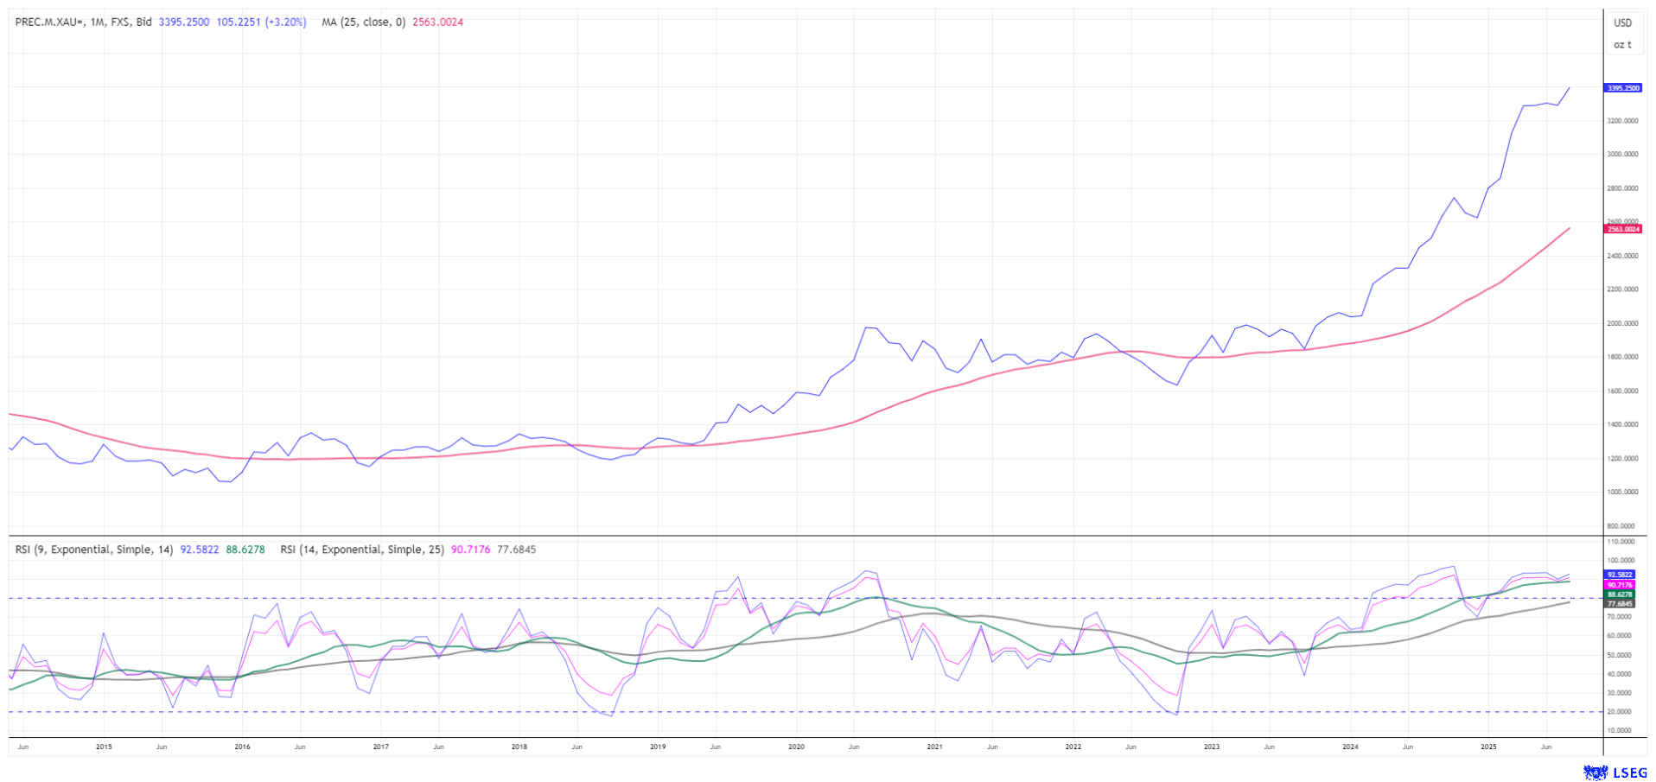Click the 2020 label on the time axis
The height and width of the screenshot is (782, 1656).
(x=796, y=747)
